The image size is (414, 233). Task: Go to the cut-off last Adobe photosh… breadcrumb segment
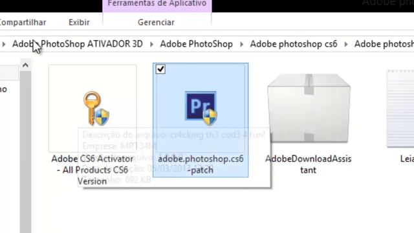(x=384, y=44)
